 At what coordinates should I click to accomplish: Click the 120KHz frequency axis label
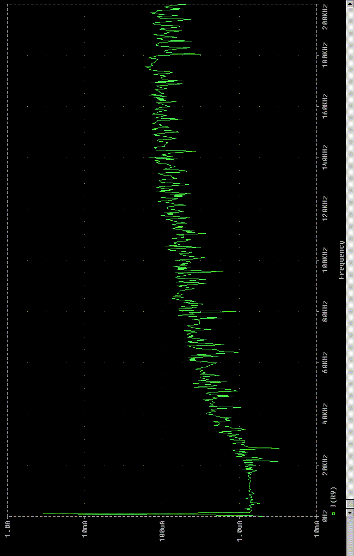point(325,209)
